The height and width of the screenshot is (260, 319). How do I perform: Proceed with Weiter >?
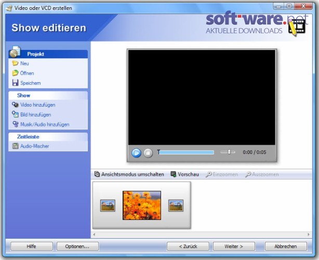coord(234,246)
